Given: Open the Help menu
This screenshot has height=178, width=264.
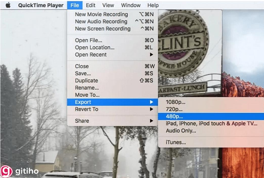Looking at the screenshot, I should click(x=152, y=5).
